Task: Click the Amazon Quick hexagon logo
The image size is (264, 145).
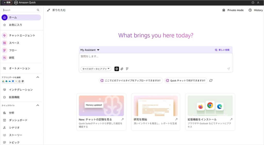Action: point(16,3)
